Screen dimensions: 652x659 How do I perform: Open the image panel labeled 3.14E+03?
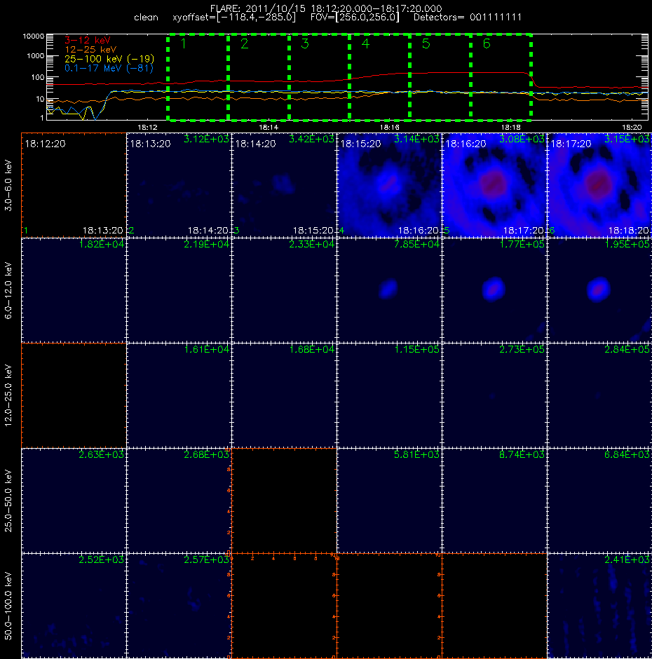(389, 185)
